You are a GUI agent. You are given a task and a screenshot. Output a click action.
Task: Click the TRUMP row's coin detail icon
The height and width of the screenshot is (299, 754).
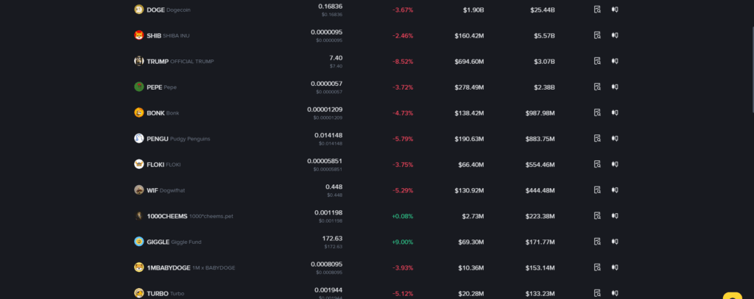point(597,61)
